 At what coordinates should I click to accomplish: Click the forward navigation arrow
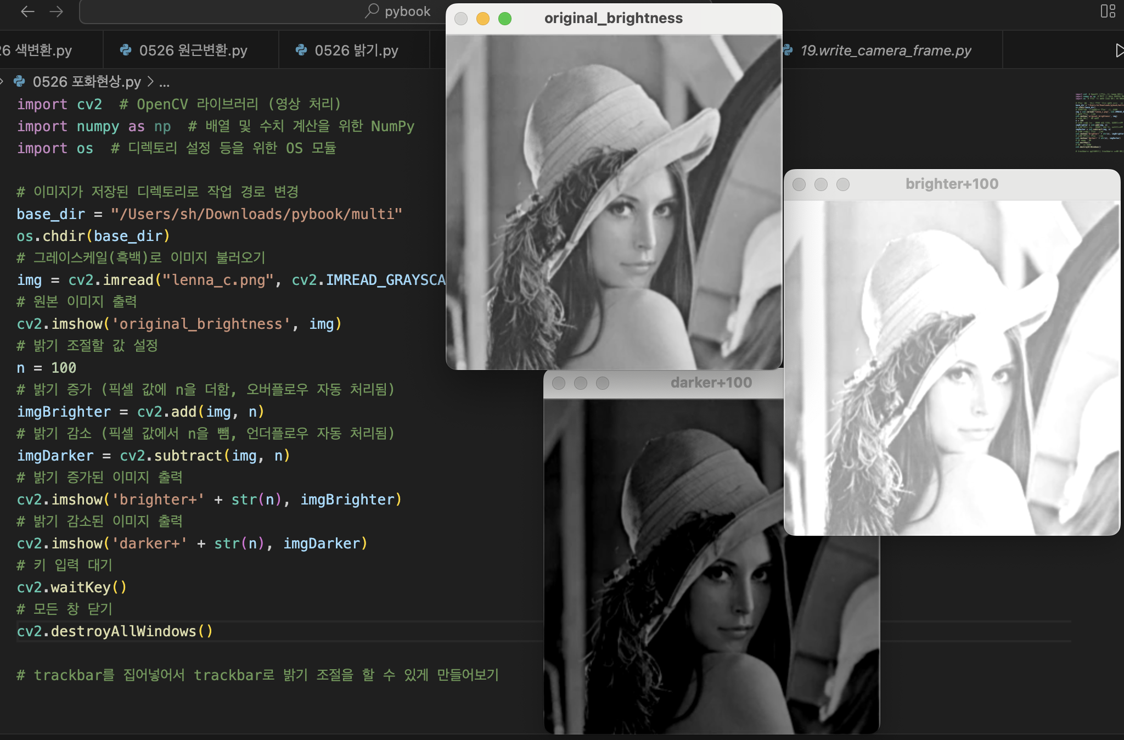(57, 12)
